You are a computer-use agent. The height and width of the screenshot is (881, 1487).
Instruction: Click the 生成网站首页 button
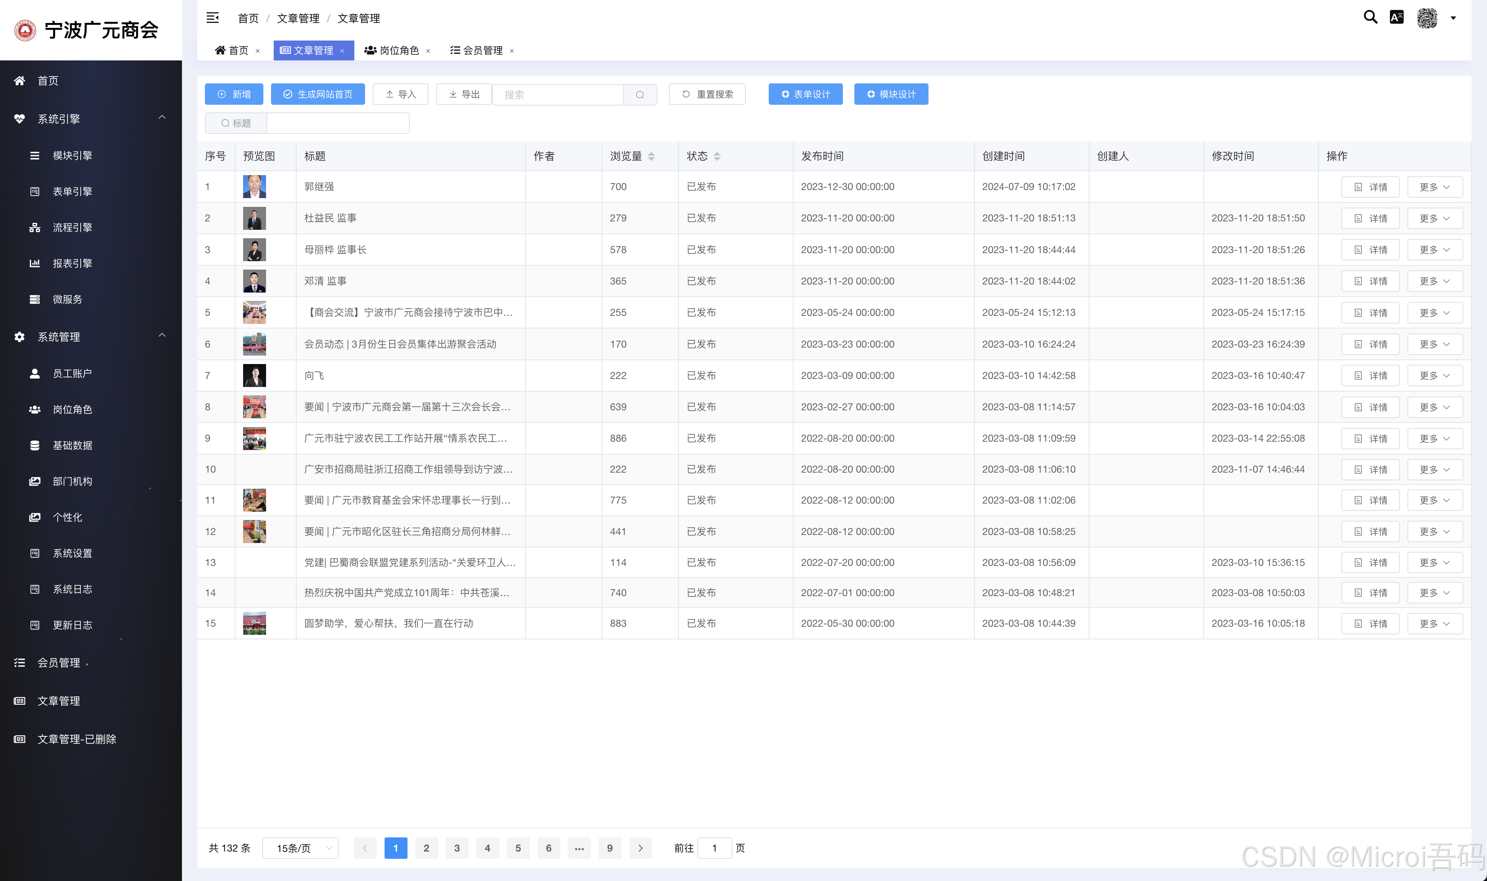coord(317,94)
